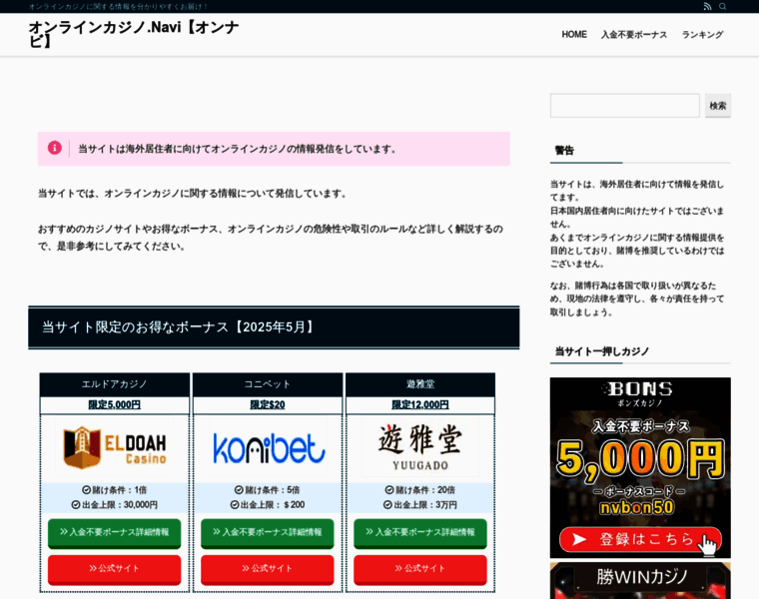
Task: Click the エルドアカジノ card header
Action: (x=114, y=384)
